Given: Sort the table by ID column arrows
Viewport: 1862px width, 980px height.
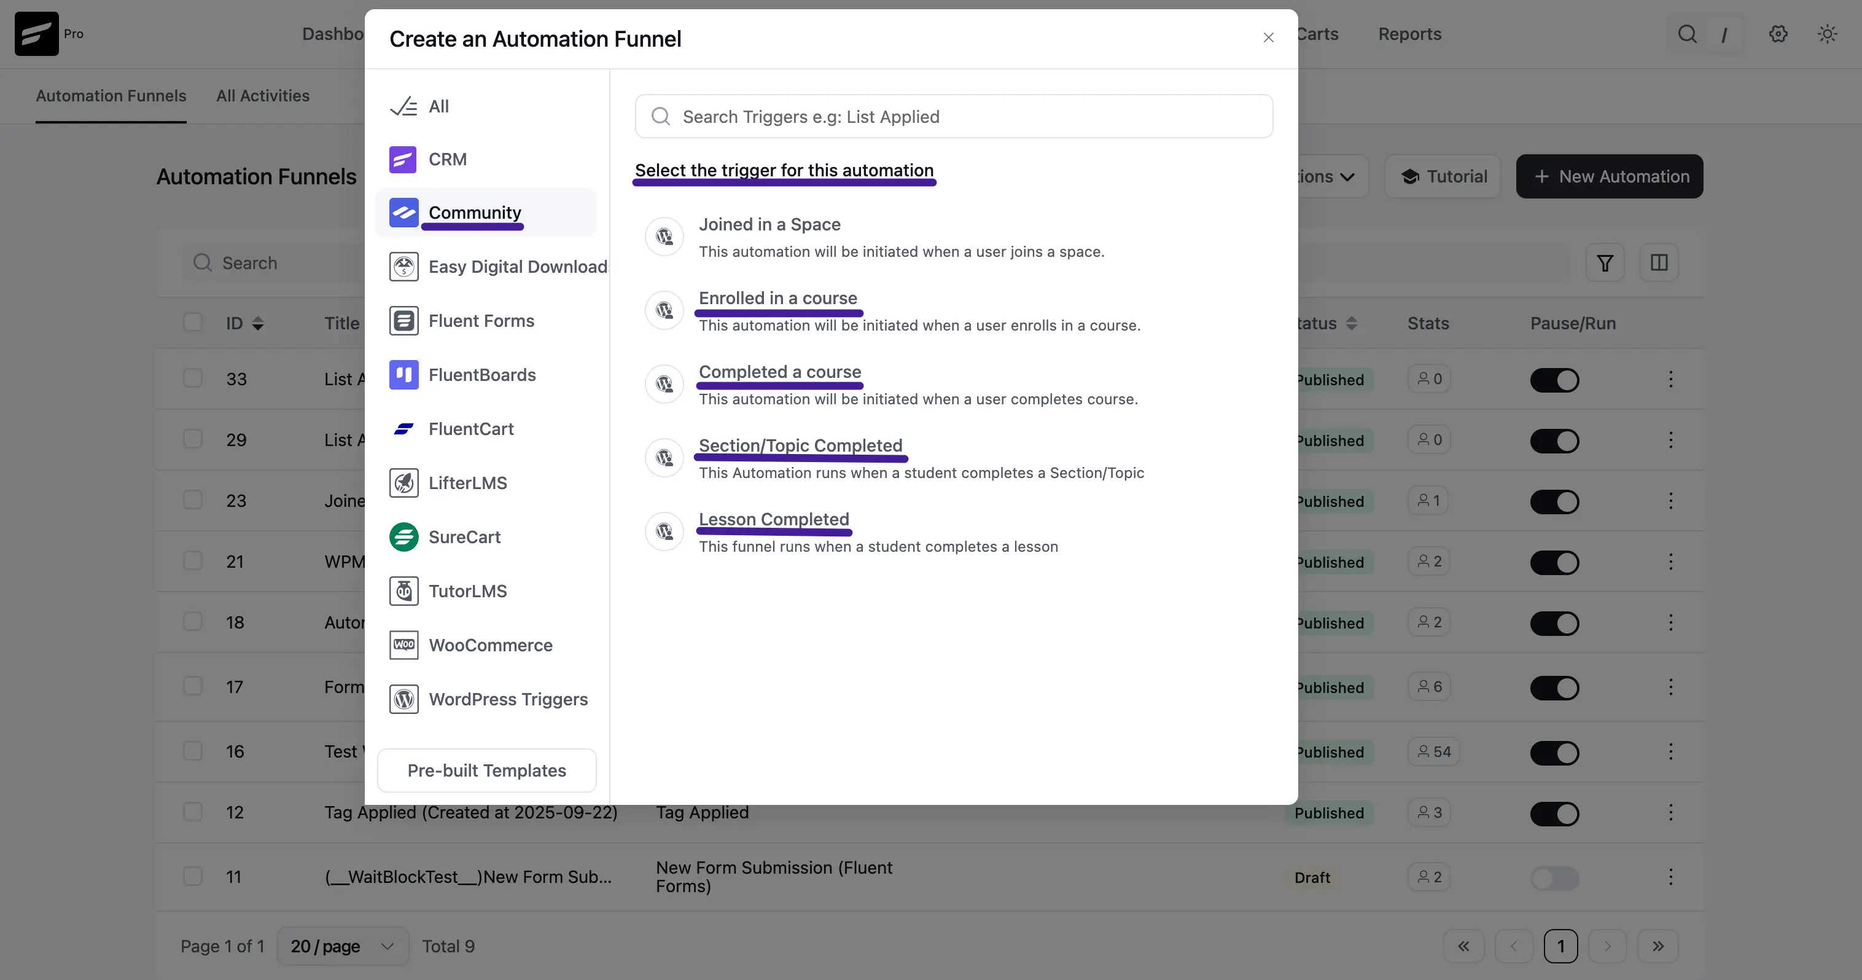Looking at the screenshot, I should 258,323.
